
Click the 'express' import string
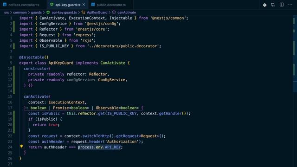(x=84, y=35)
